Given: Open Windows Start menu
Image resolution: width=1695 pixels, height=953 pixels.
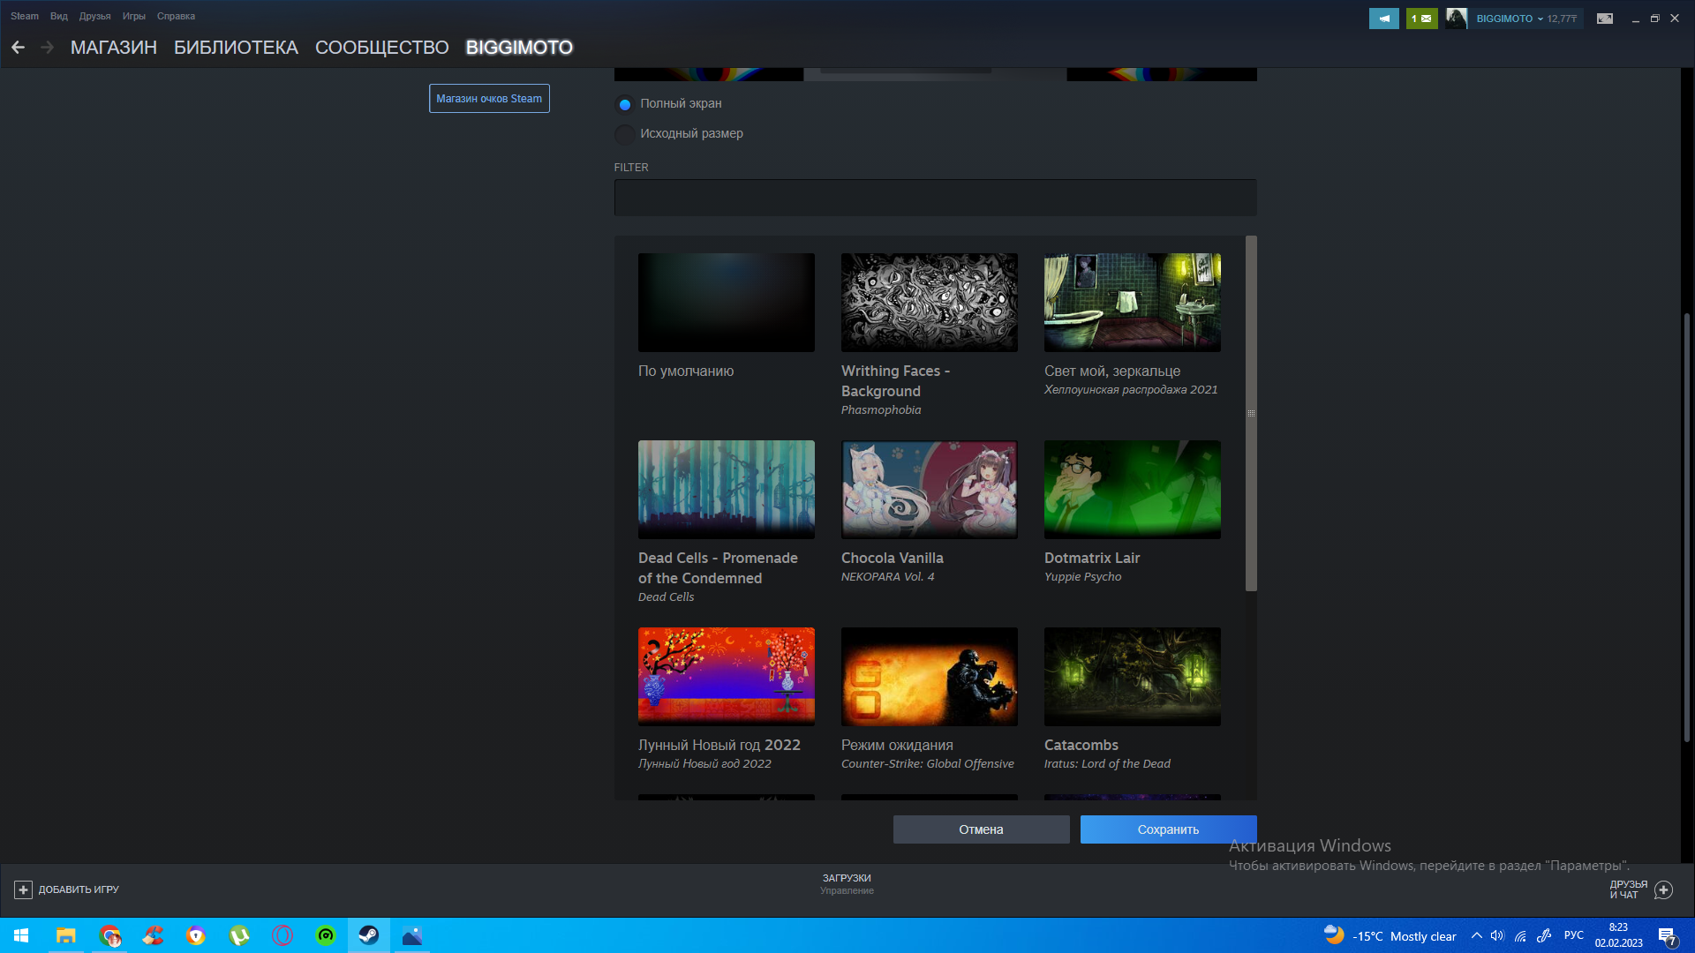Looking at the screenshot, I should click(x=21, y=935).
